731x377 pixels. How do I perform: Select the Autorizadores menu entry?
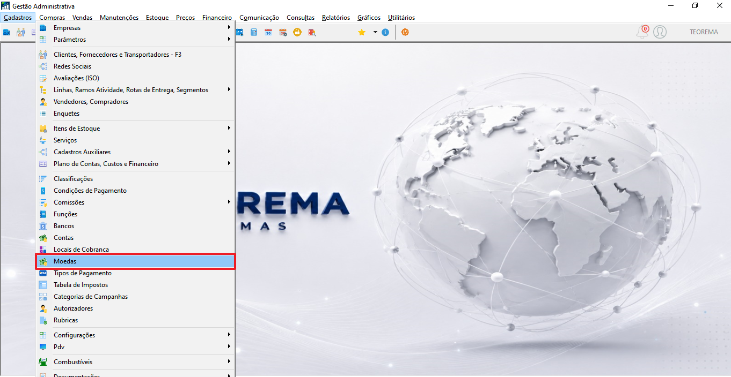(x=135, y=308)
